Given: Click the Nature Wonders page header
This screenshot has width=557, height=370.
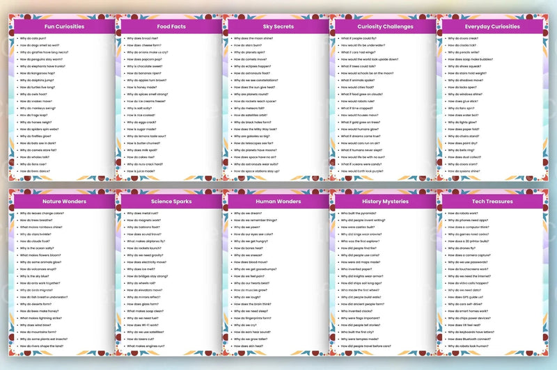Looking at the screenshot, I should pos(64,202).
